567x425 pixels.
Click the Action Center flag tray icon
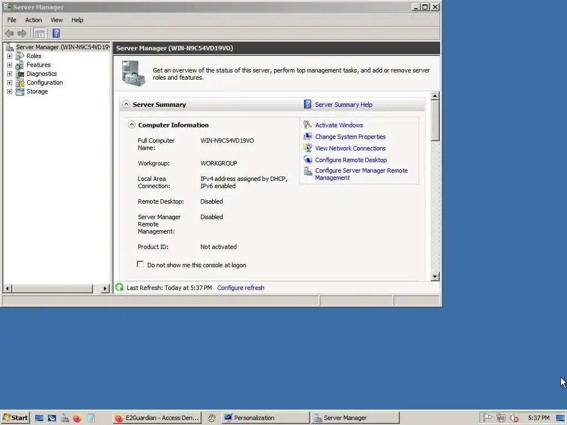click(487, 418)
